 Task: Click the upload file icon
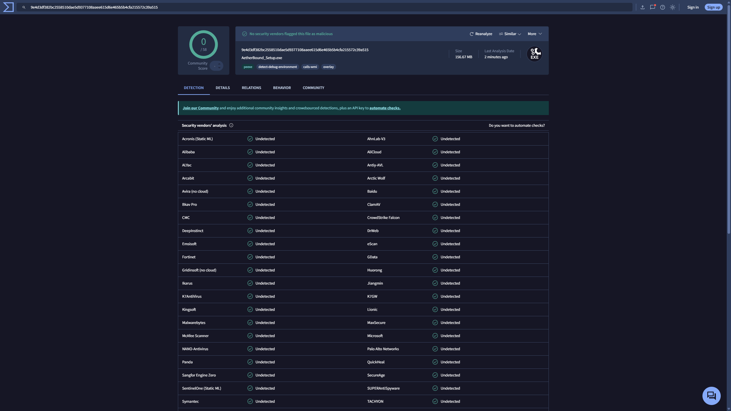642,7
